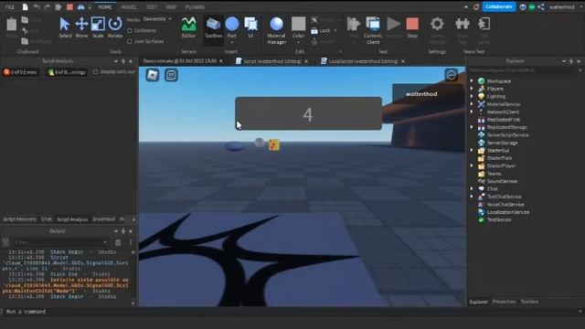The width and height of the screenshot is (585, 329).
Task: Open the Script Recovery tab
Action: pyautogui.click(x=19, y=219)
